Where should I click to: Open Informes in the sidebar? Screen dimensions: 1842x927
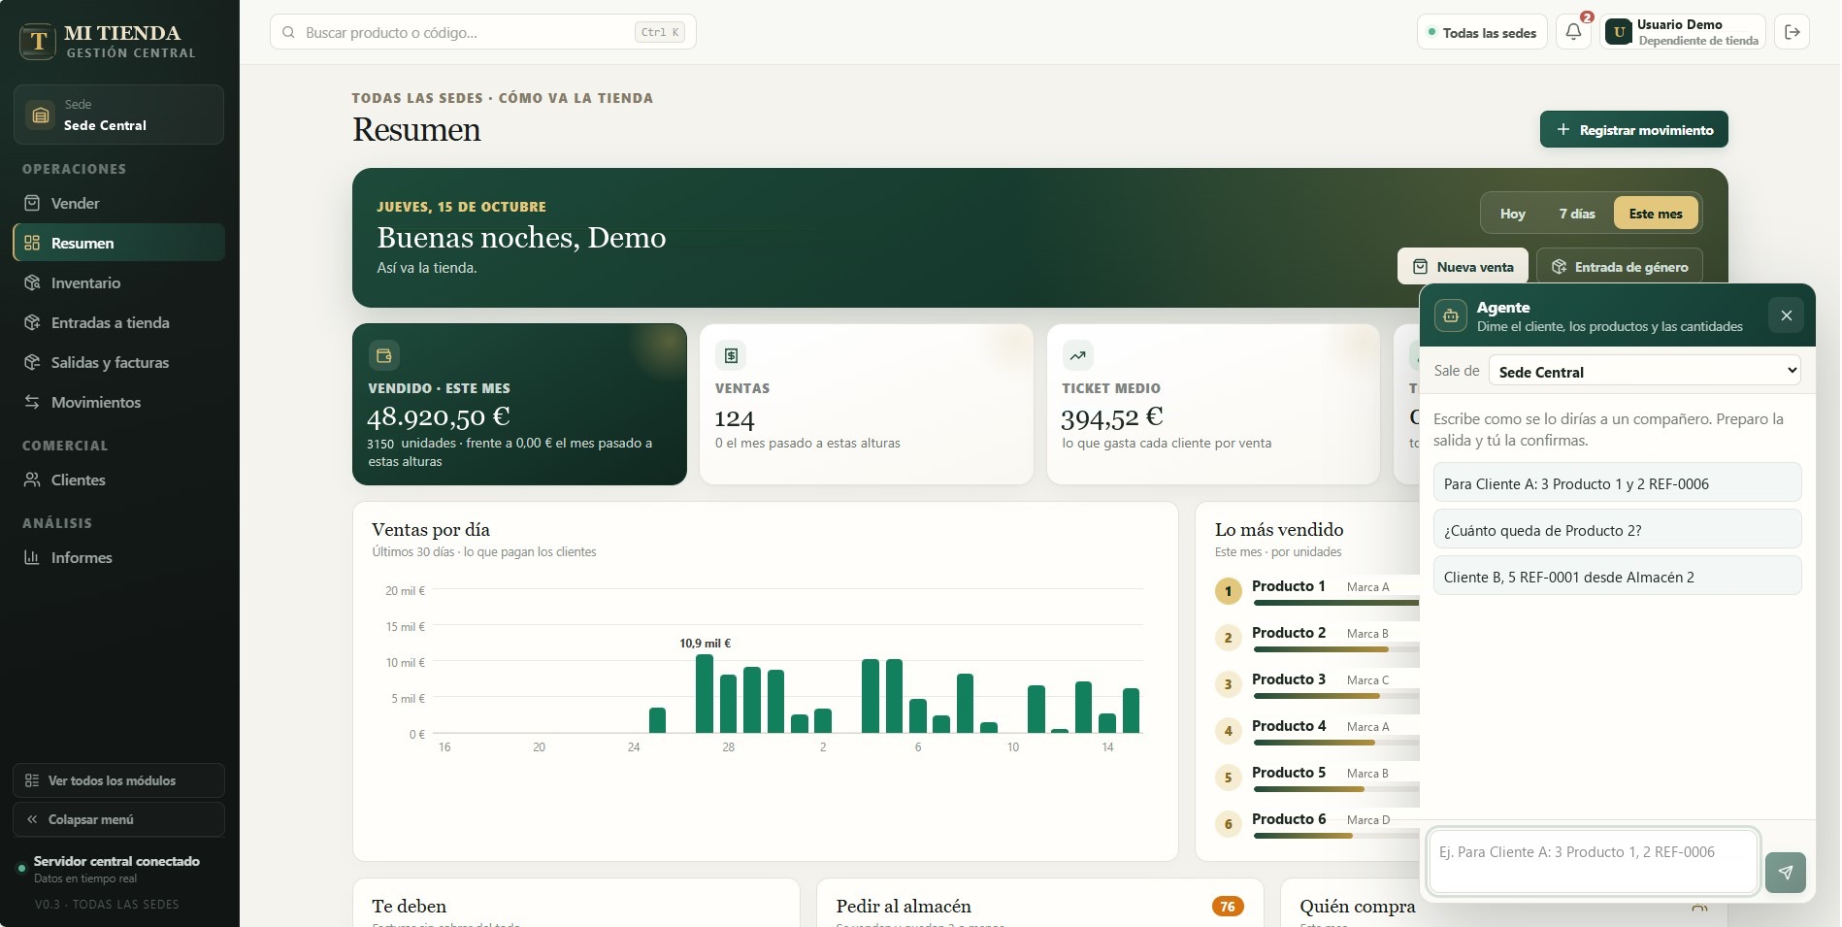118,557
